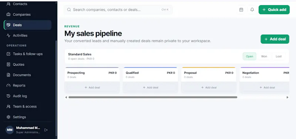Click the Quotes document icon
296x139 pixels.
pyautogui.click(x=8, y=65)
